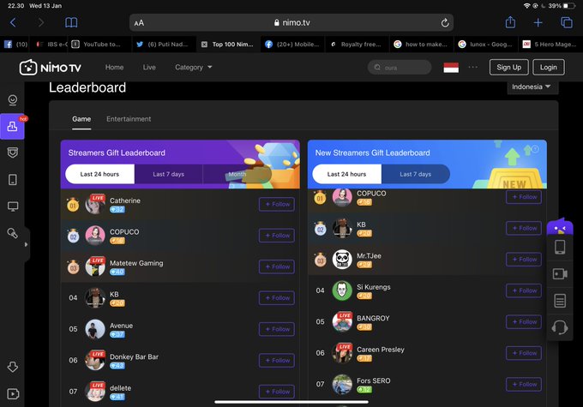The height and width of the screenshot is (407, 583).
Task: Open the headset customer support icon
Action: (x=560, y=327)
